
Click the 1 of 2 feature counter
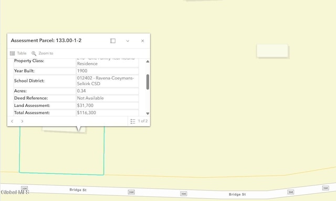click(143, 121)
